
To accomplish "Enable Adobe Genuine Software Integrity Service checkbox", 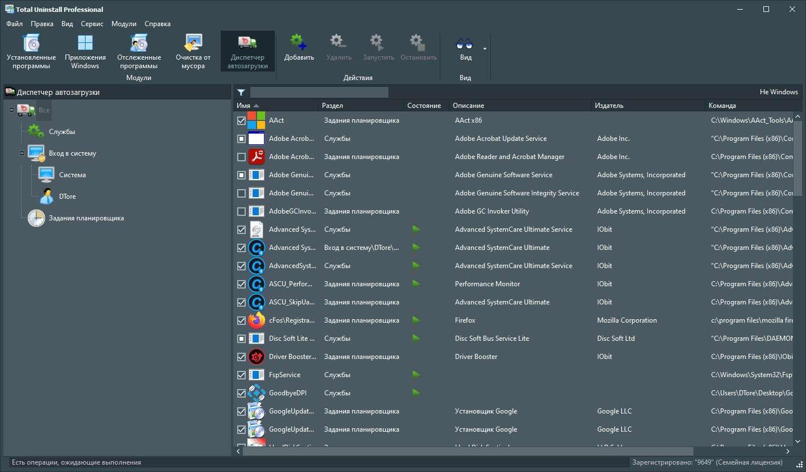I will [241, 193].
